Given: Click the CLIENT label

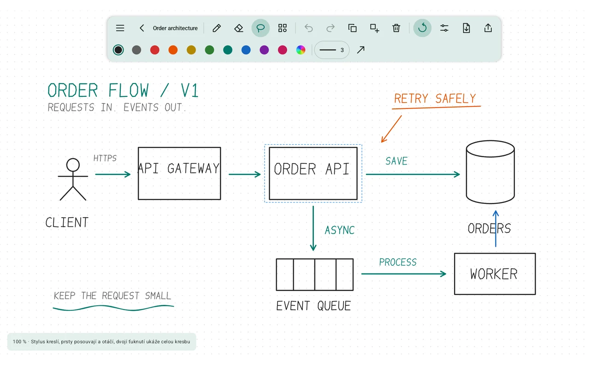Looking at the screenshot, I should (x=67, y=223).
